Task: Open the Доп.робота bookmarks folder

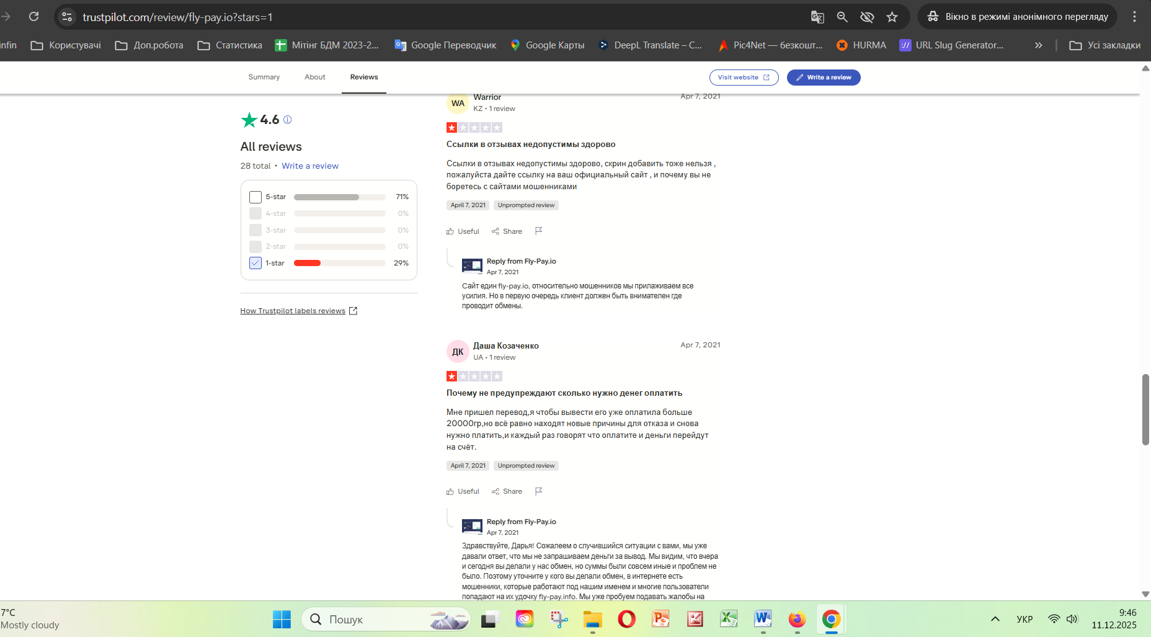Action: tap(149, 45)
